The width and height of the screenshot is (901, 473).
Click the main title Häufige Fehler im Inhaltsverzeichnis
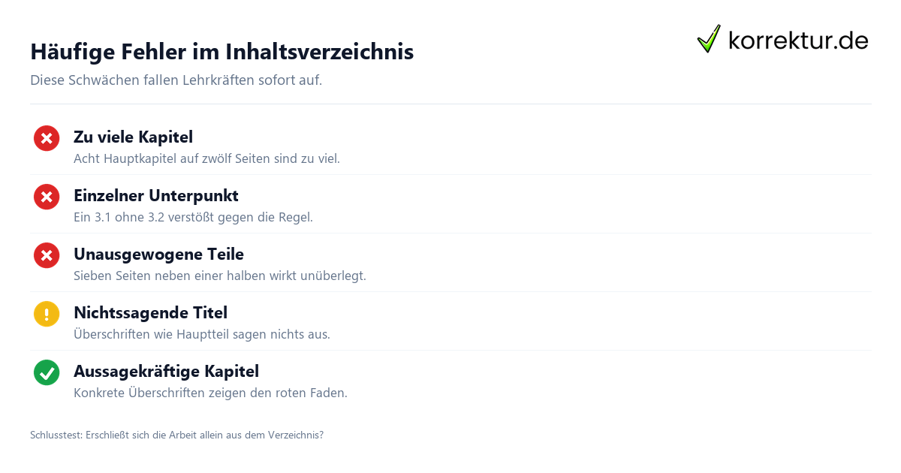pyautogui.click(x=221, y=52)
